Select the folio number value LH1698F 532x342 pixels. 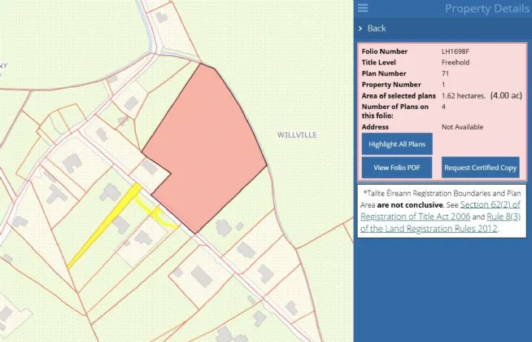(456, 51)
